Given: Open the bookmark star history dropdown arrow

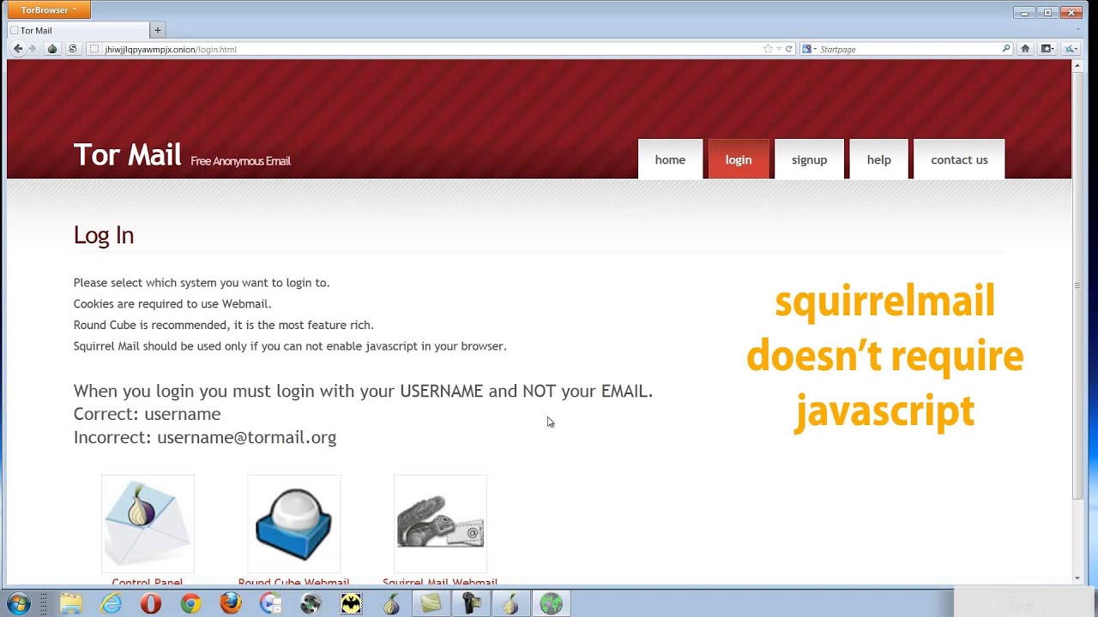Looking at the screenshot, I should point(779,49).
